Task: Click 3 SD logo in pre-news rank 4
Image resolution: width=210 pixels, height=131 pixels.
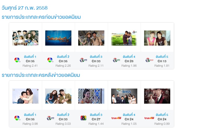Action: [116, 60]
